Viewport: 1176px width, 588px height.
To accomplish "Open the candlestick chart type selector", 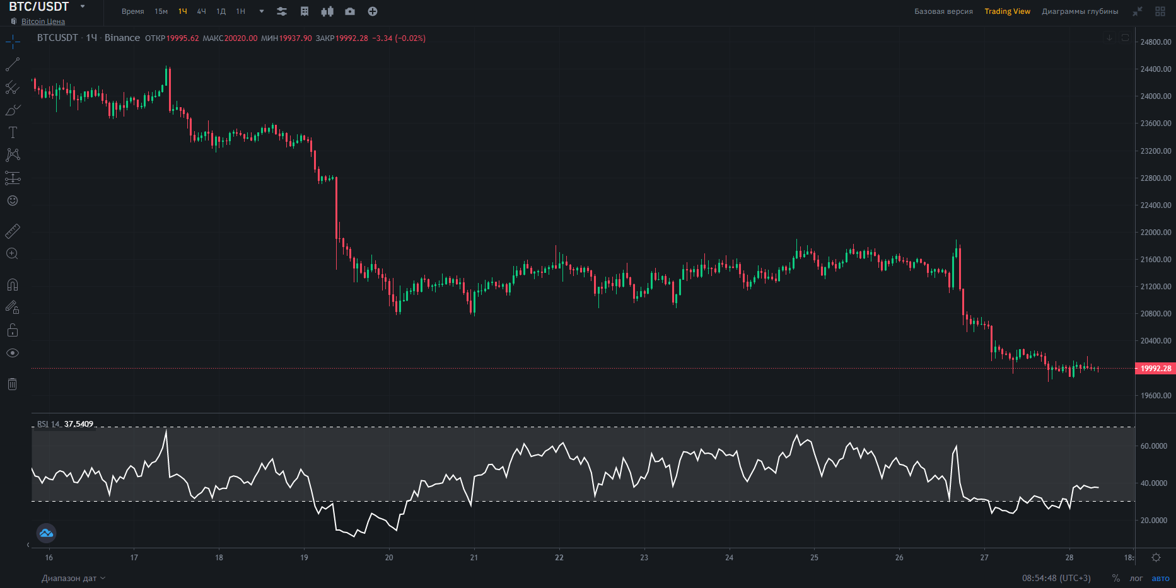I will pyautogui.click(x=327, y=11).
